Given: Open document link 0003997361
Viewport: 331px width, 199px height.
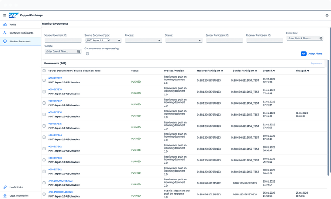Looking at the screenshot, I should tap(55, 169).
